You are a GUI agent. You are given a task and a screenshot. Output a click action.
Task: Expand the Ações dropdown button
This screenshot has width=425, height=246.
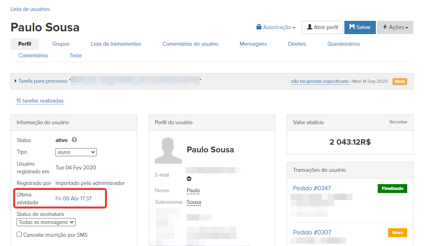pos(395,27)
